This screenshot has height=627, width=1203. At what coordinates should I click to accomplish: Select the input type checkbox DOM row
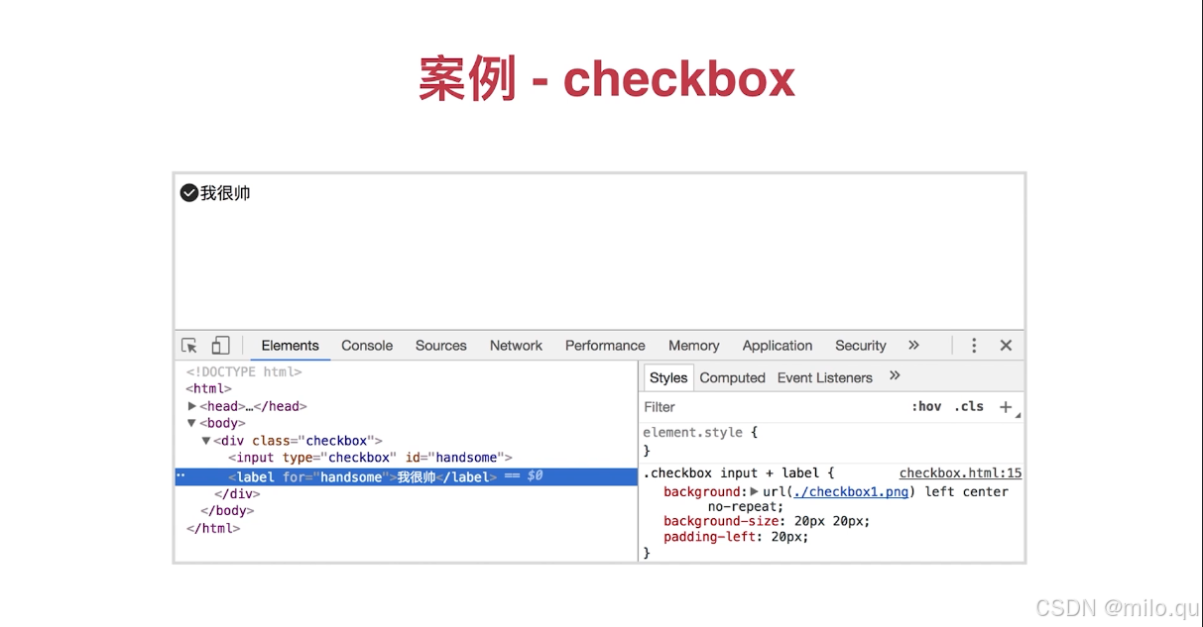(370, 458)
